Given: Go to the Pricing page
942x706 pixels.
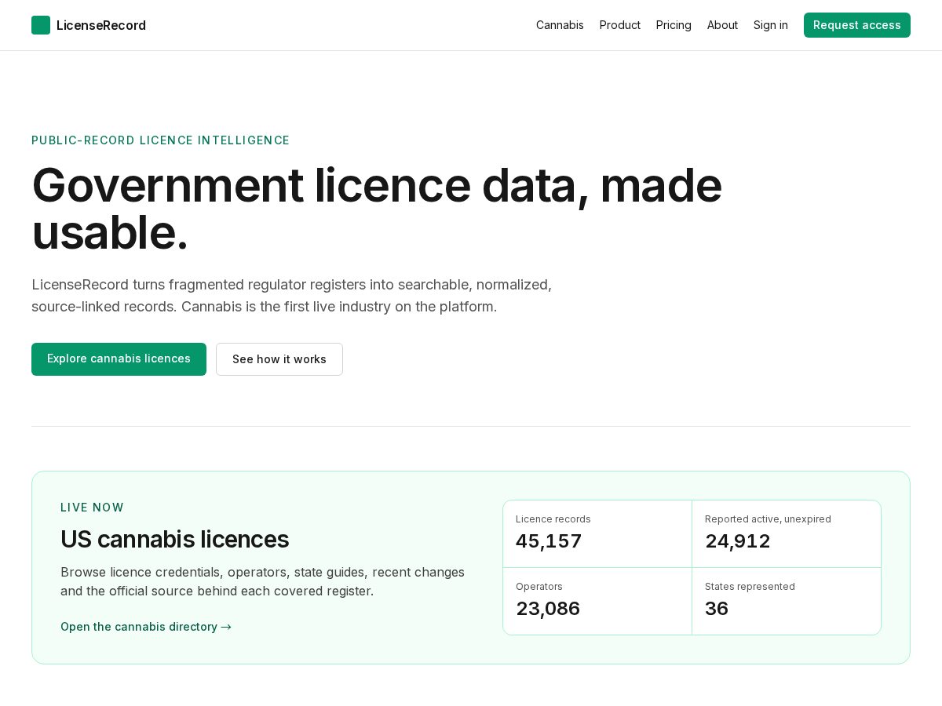Looking at the screenshot, I should 674,25.
